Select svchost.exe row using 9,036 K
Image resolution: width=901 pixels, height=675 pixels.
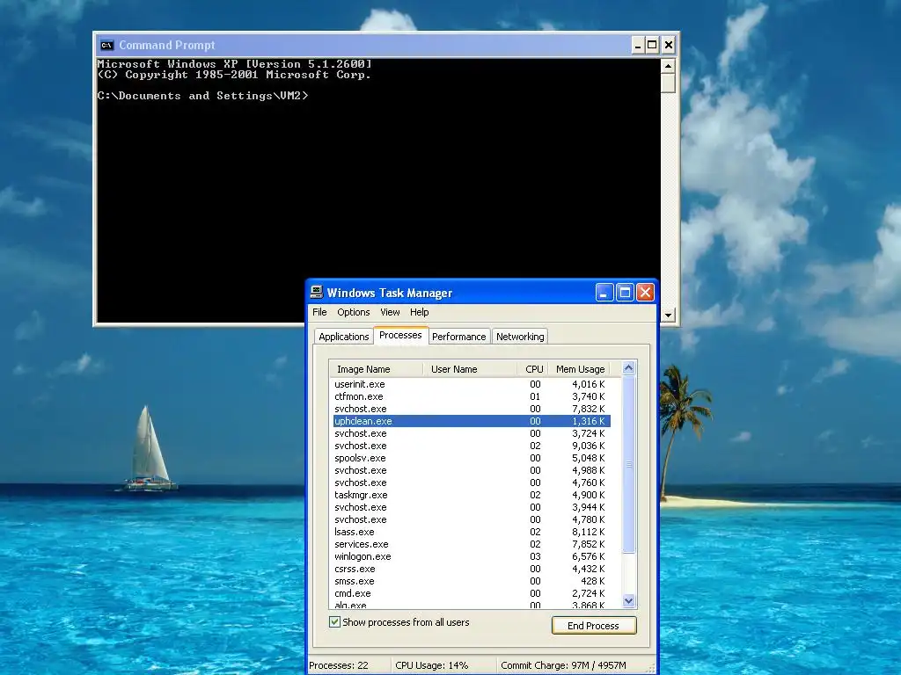pyautogui.click(x=472, y=446)
